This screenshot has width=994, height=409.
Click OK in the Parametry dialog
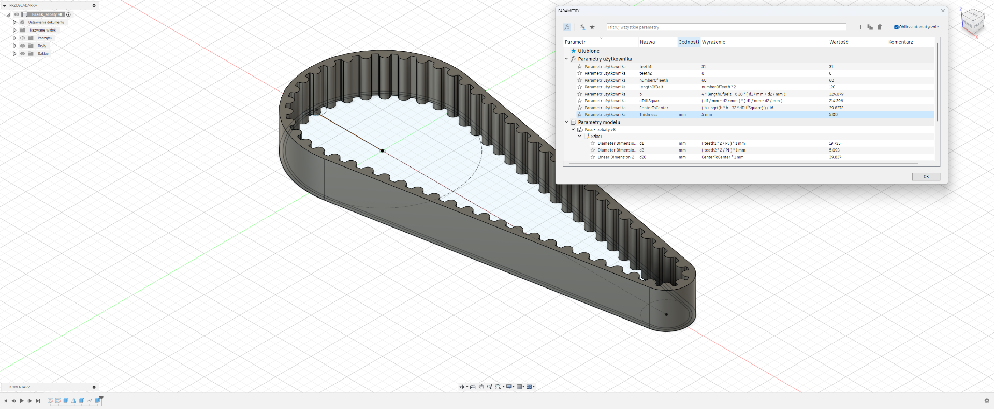point(926,176)
